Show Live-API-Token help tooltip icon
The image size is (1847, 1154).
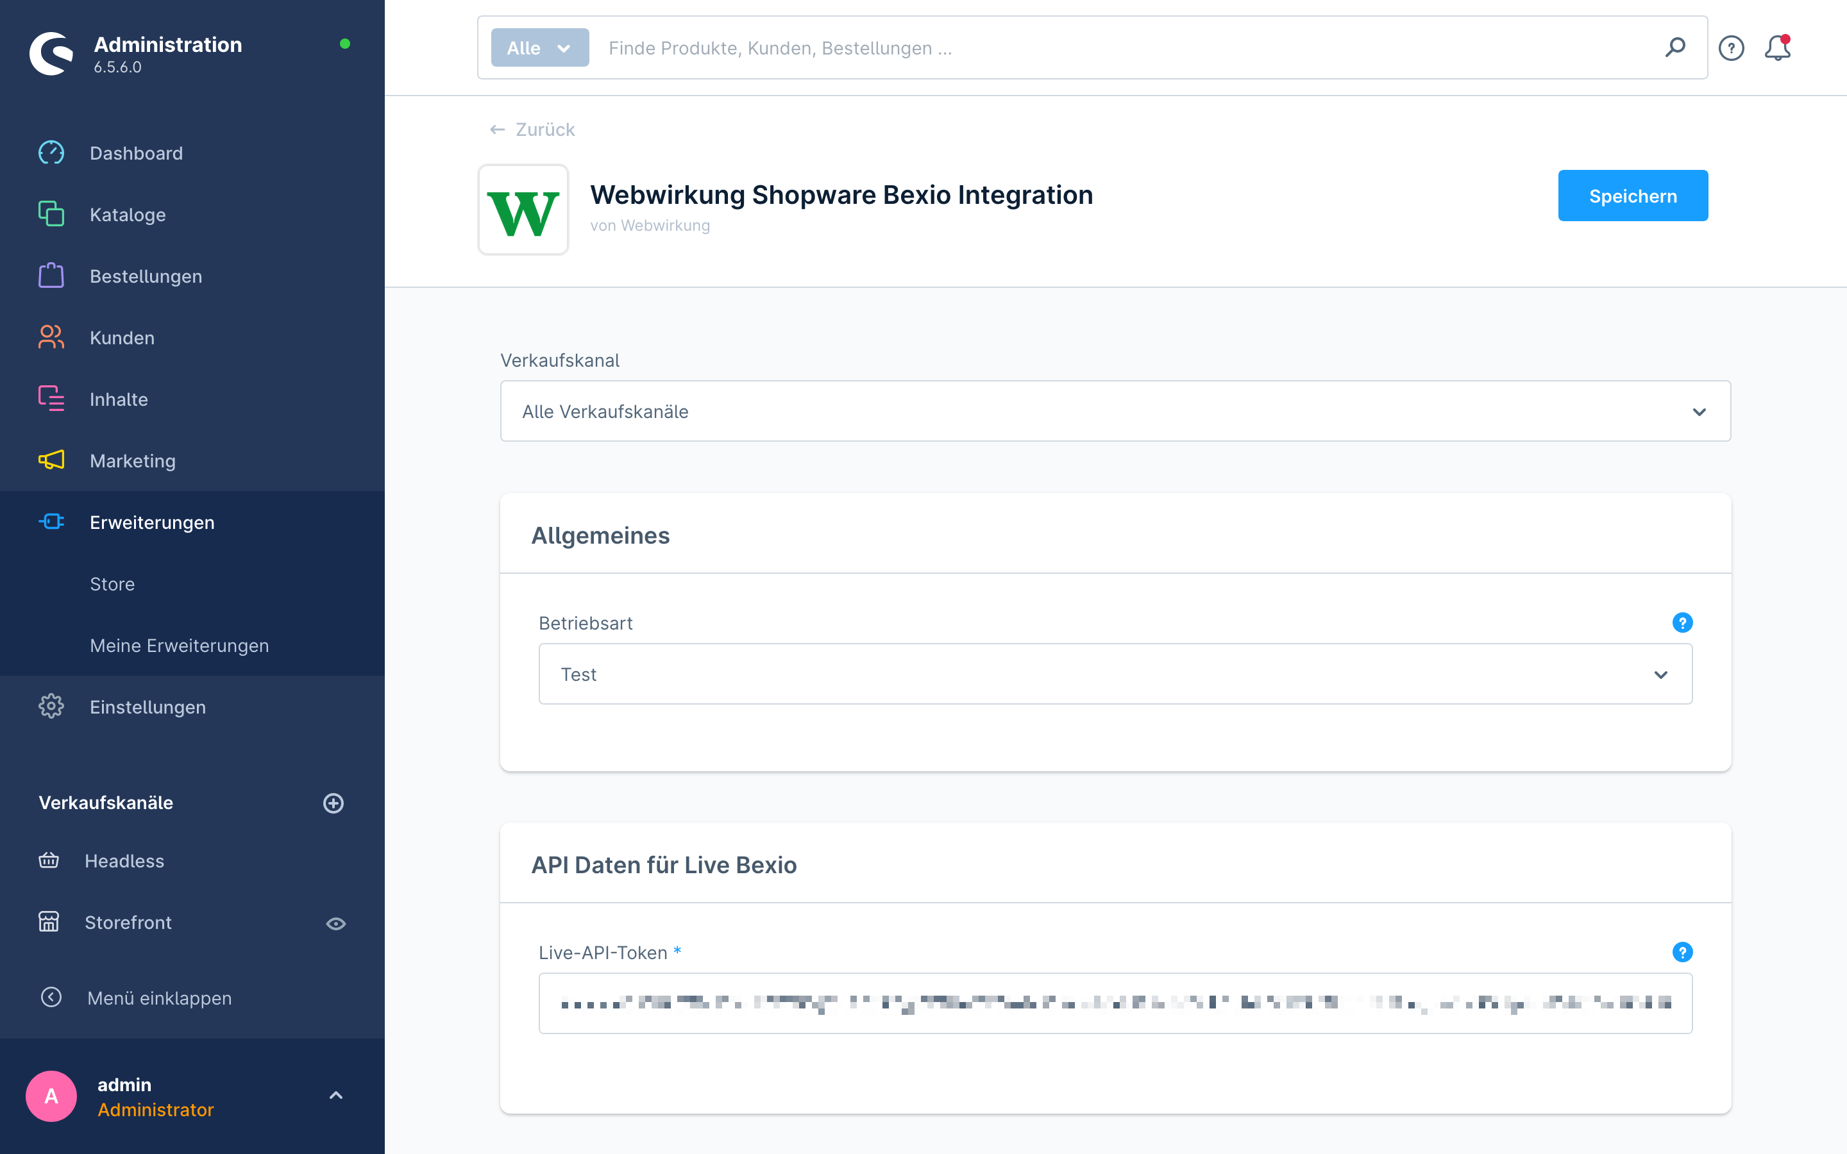tap(1682, 952)
